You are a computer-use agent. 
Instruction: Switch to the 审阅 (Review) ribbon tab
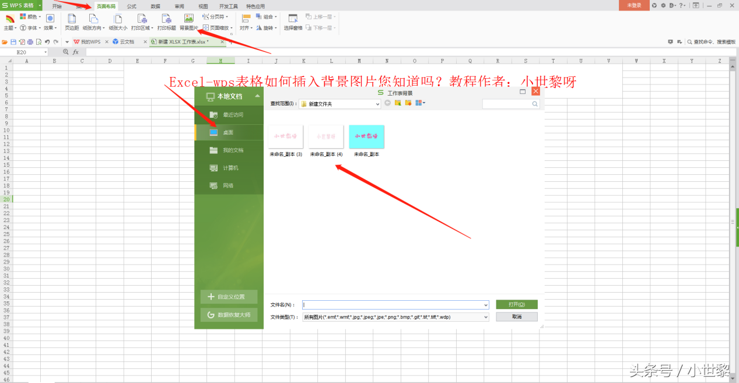coord(179,6)
